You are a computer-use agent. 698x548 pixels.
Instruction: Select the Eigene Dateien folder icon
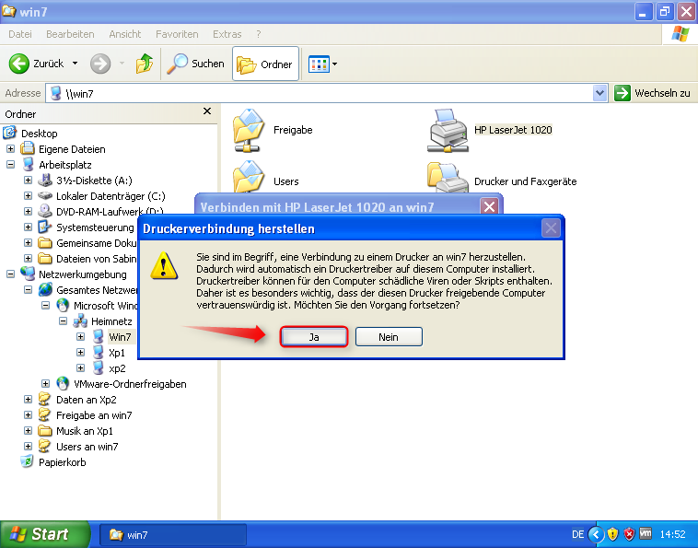click(x=28, y=148)
